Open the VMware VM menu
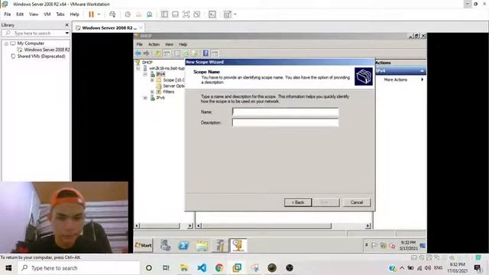Screen dimensions: 489x275 point(47,15)
